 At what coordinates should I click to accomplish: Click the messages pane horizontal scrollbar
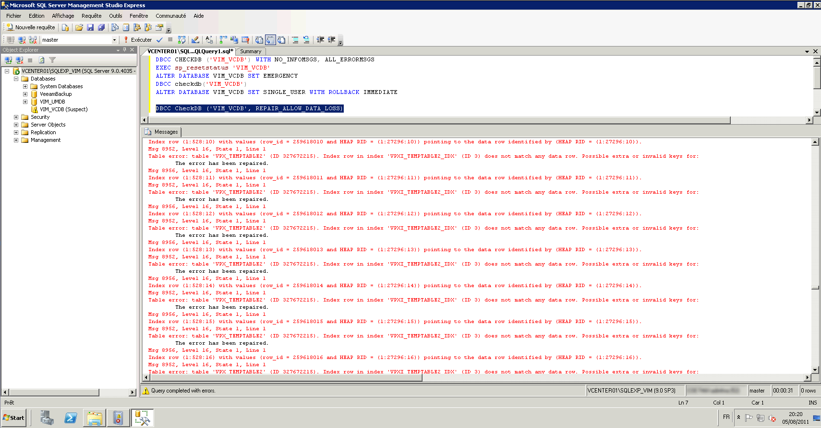285,378
